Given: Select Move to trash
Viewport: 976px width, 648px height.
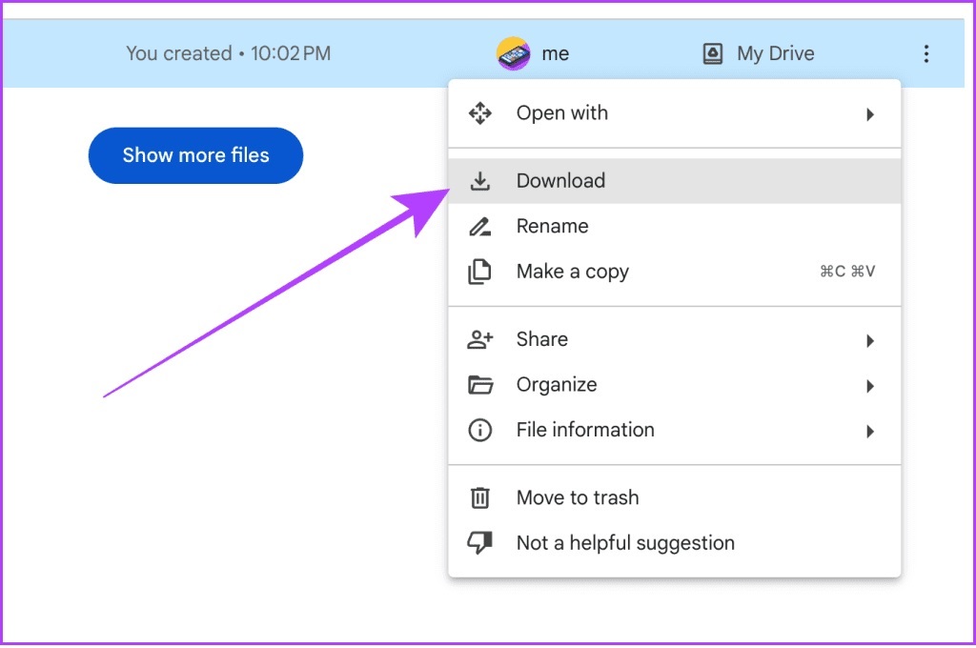Looking at the screenshot, I should 675,498.
